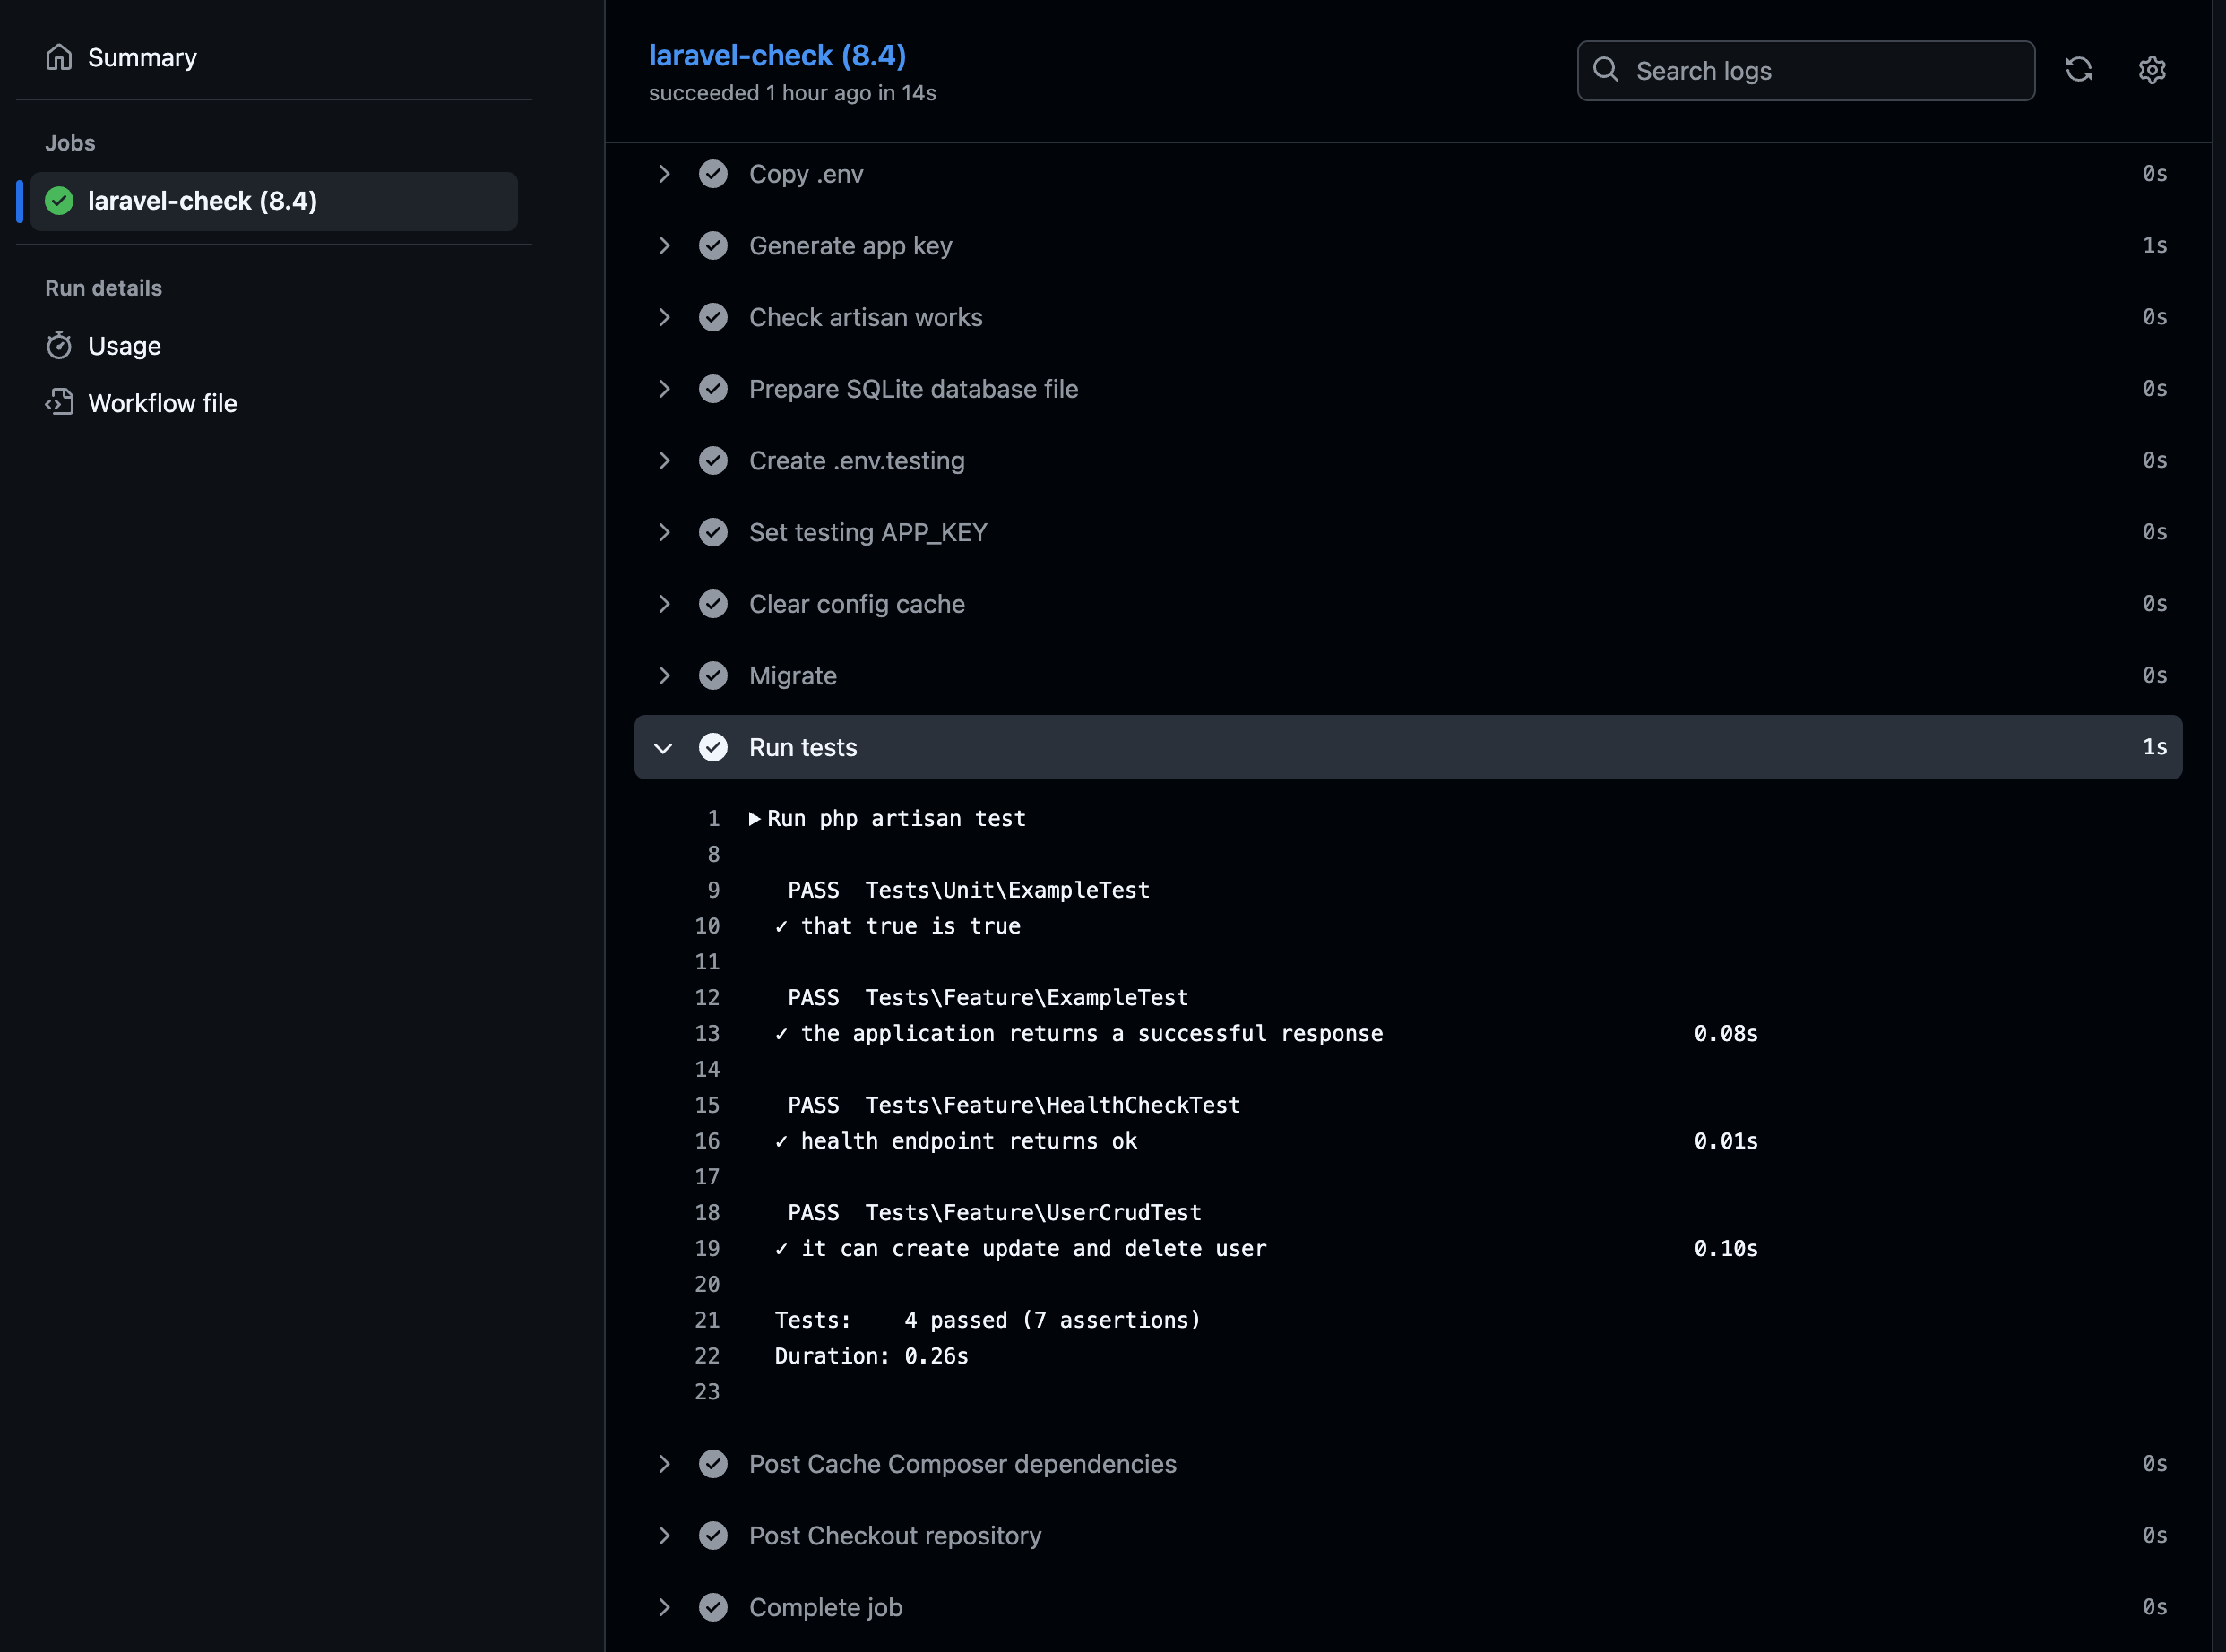Click the success check beside laravel-check job
2226x1652 pixels.
point(59,201)
